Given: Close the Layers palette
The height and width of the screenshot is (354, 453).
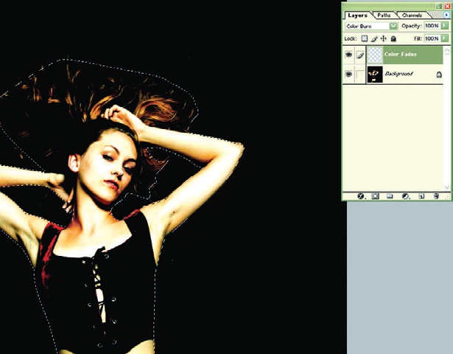Looking at the screenshot, I should click(447, 6).
